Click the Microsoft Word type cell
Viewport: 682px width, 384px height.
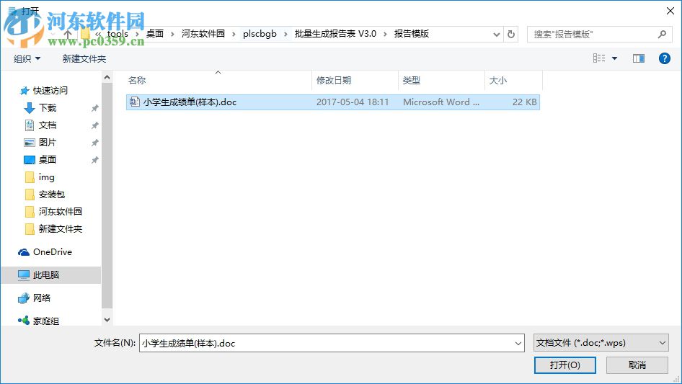[x=441, y=102]
